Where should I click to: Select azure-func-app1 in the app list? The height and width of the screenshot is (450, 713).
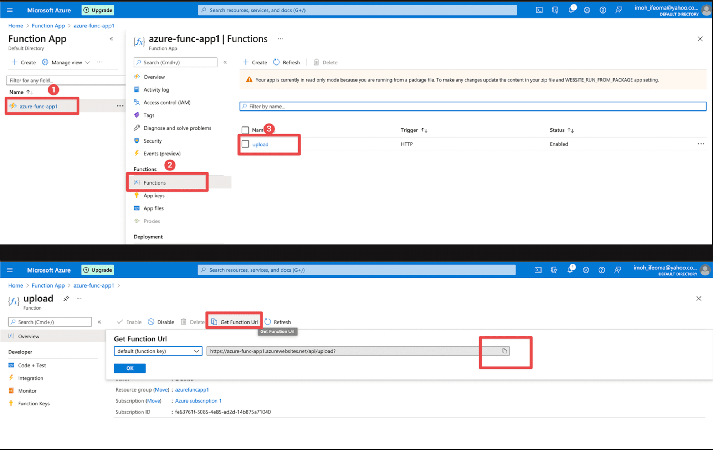point(39,106)
